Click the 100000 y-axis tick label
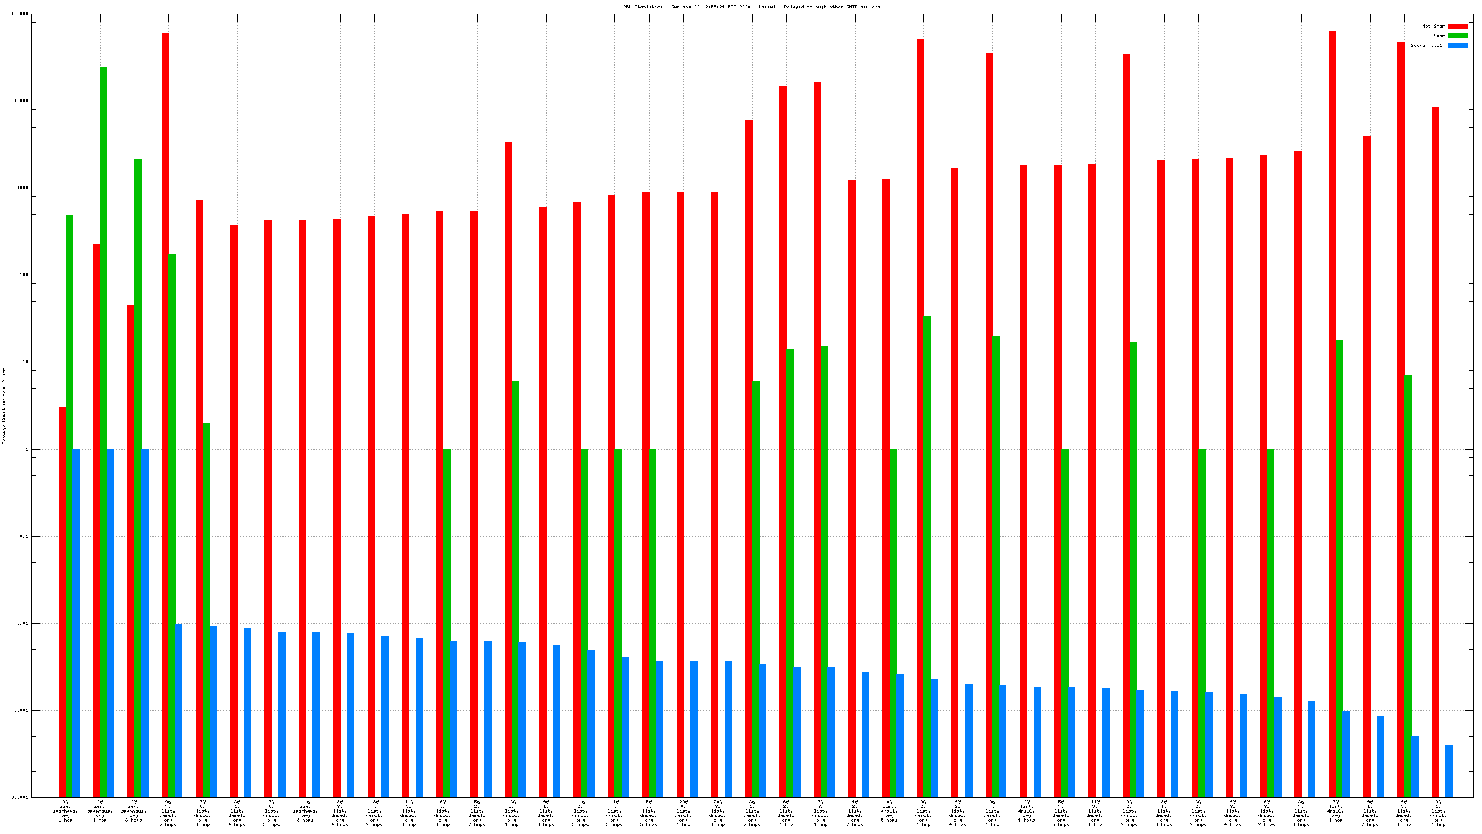This screenshot has width=1482, height=834. [x=20, y=14]
